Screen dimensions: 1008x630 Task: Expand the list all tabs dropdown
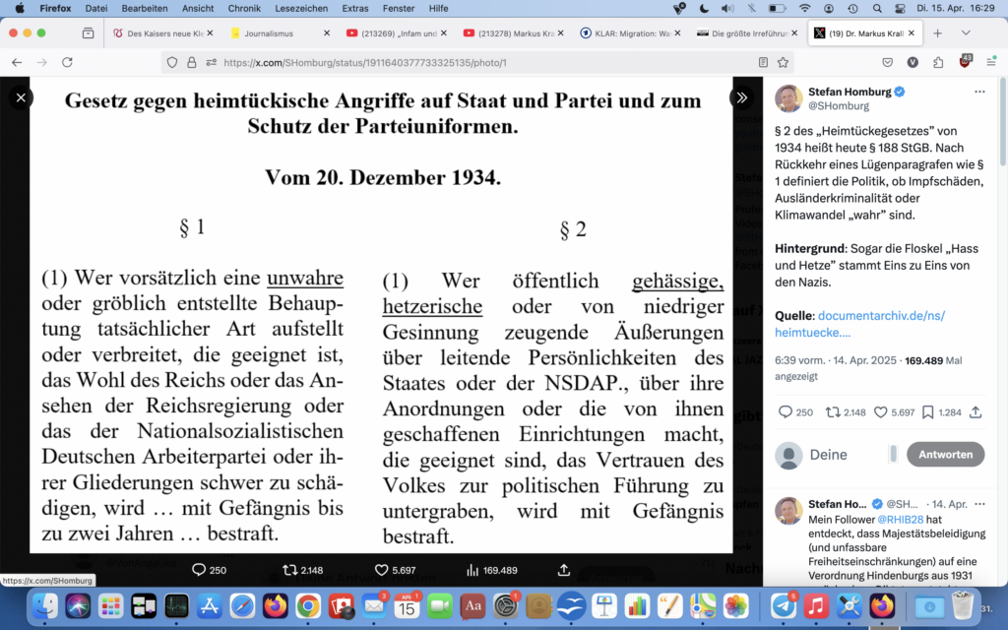click(x=989, y=32)
